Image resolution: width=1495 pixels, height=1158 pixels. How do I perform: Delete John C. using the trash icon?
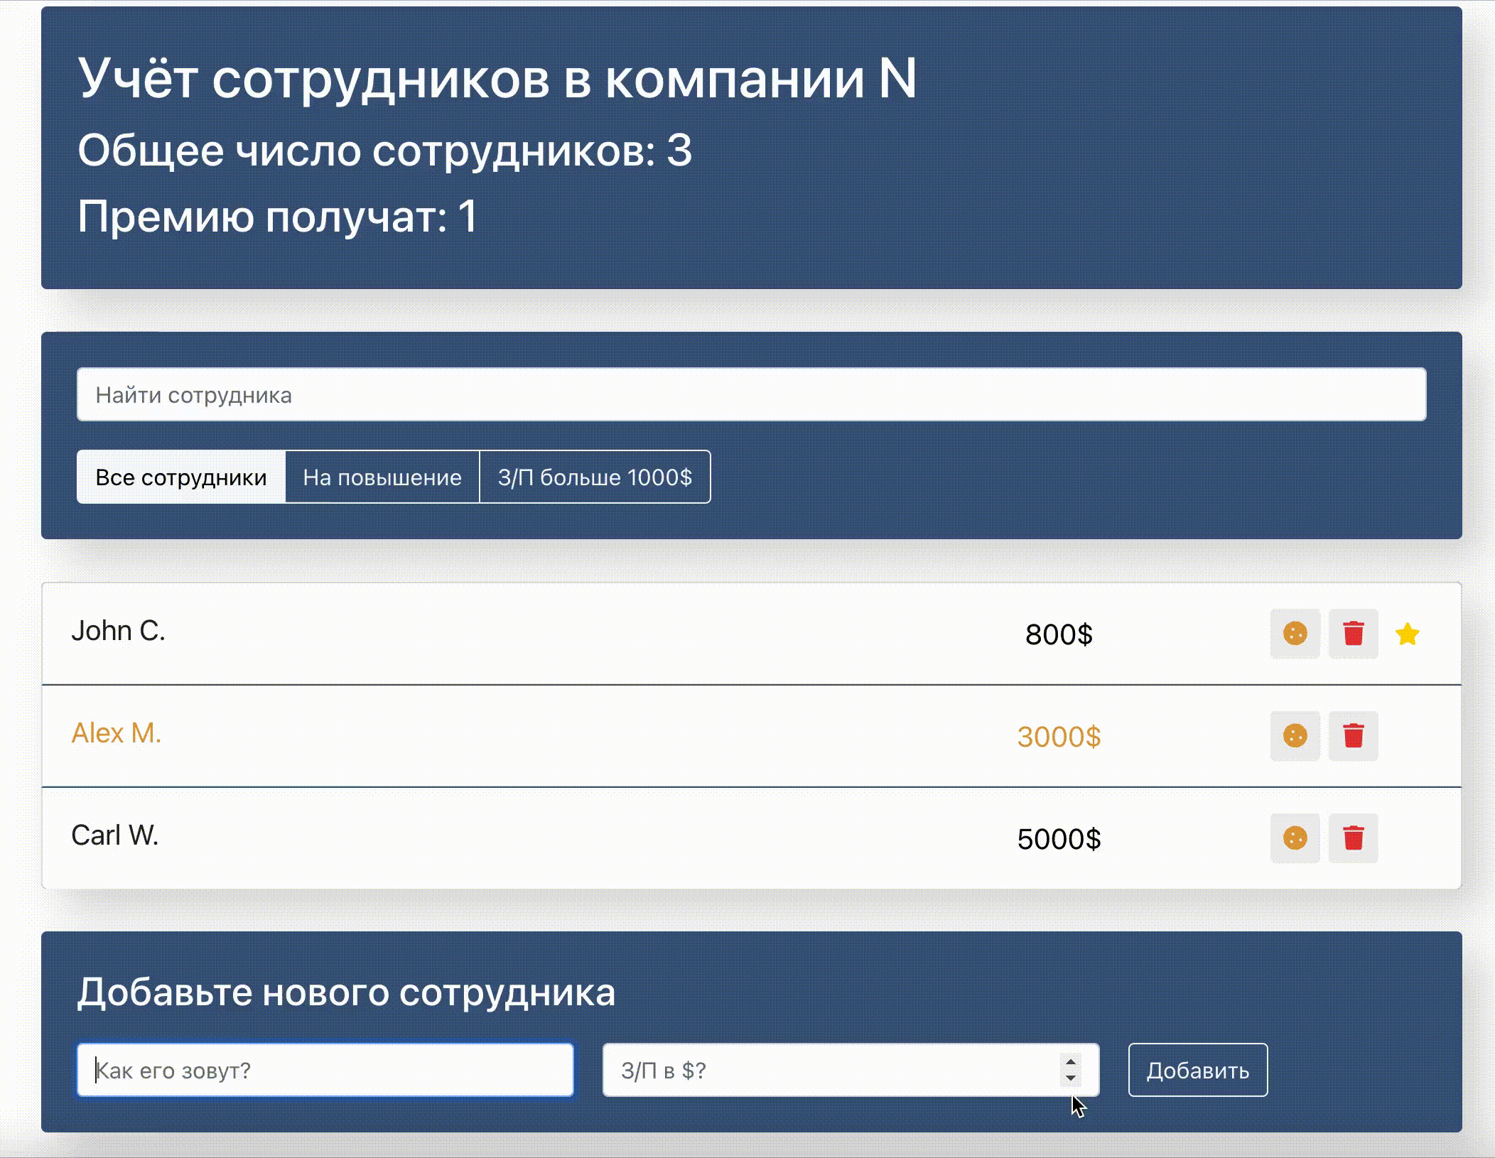pyautogui.click(x=1353, y=634)
